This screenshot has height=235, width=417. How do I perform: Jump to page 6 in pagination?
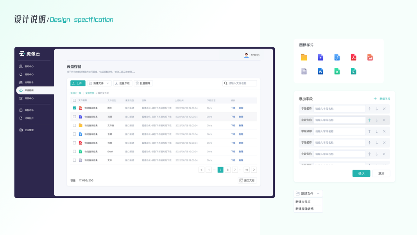(x=227, y=170)
